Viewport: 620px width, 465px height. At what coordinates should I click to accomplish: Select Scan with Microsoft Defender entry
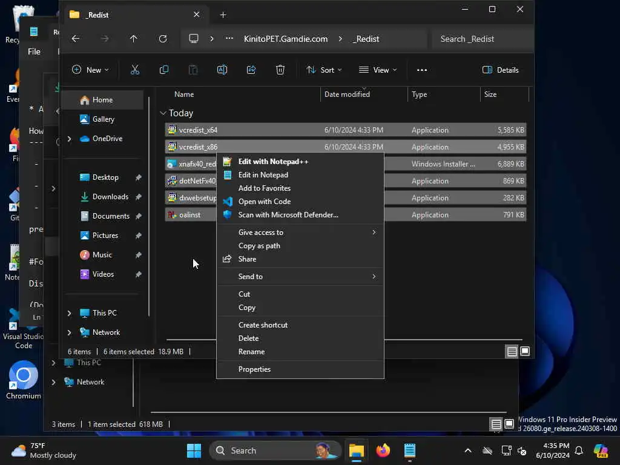pyautogui.click(x=300, y=215)
